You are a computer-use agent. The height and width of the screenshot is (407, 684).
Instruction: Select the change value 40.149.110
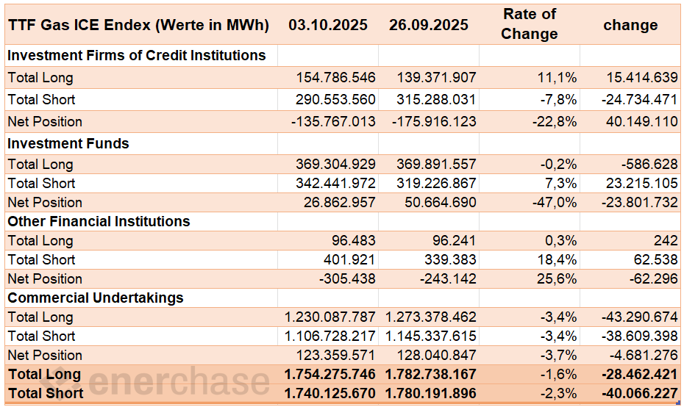coord(642,121)
